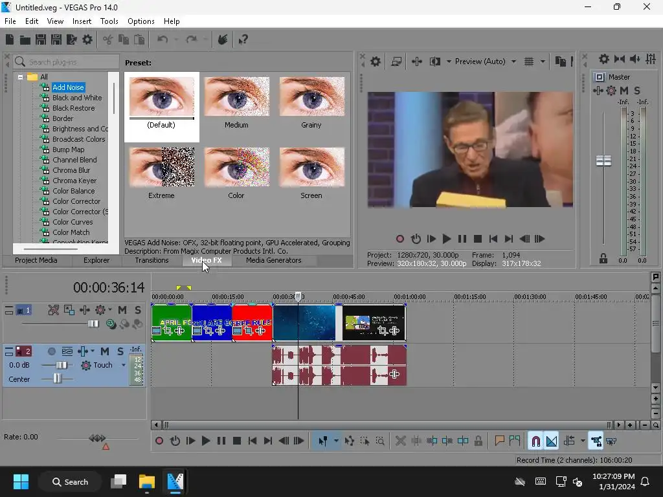Open video preview project properties gear

pos(376,61)
